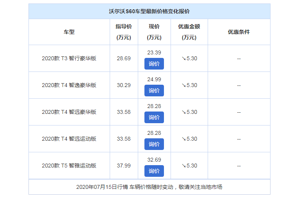Click the 指导价 (万元) column header
Image resolution: width=299 pixels, height=197 pixels.
124,32
